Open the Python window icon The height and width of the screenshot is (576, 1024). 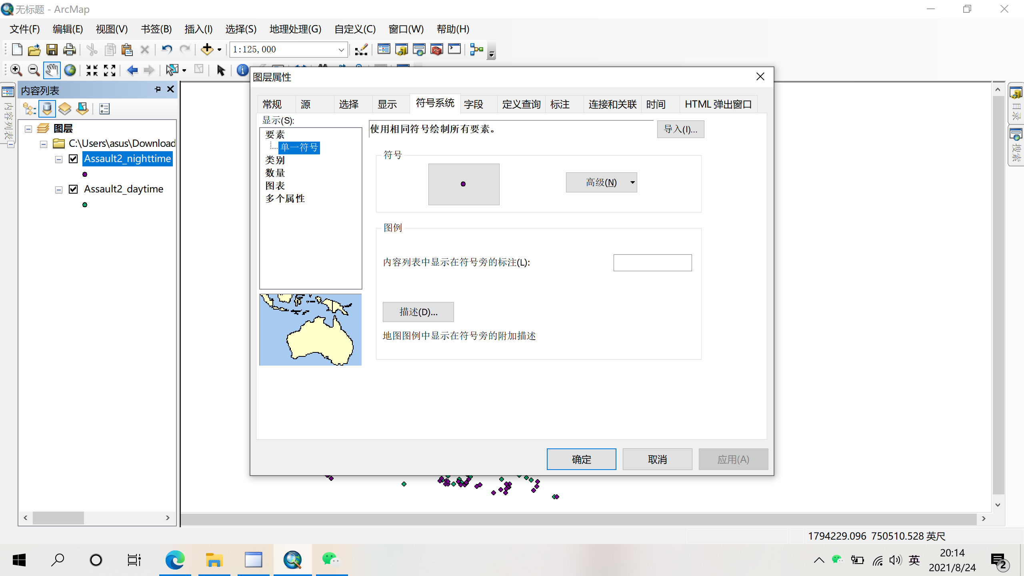point(454,50)
